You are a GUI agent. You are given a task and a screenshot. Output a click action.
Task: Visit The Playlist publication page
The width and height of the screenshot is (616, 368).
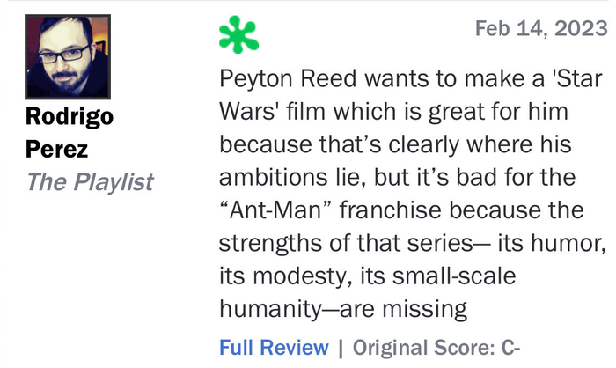coord(90,181)
